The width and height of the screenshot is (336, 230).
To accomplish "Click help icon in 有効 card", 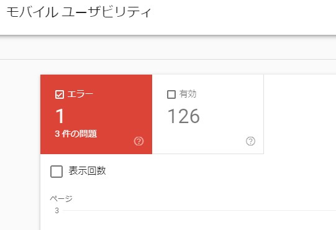I will coord(250,141).
